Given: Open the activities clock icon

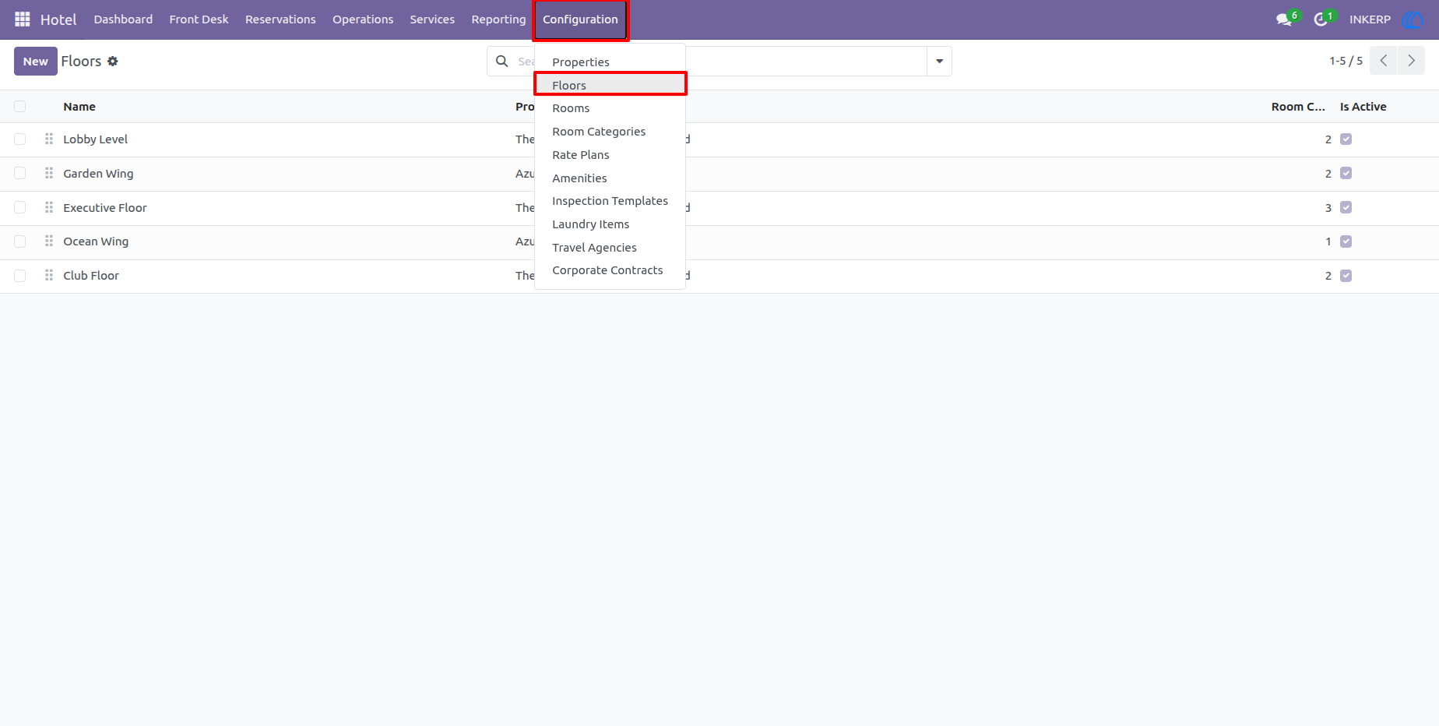Looking at the screenshot, I should [x=1321, y=19].
